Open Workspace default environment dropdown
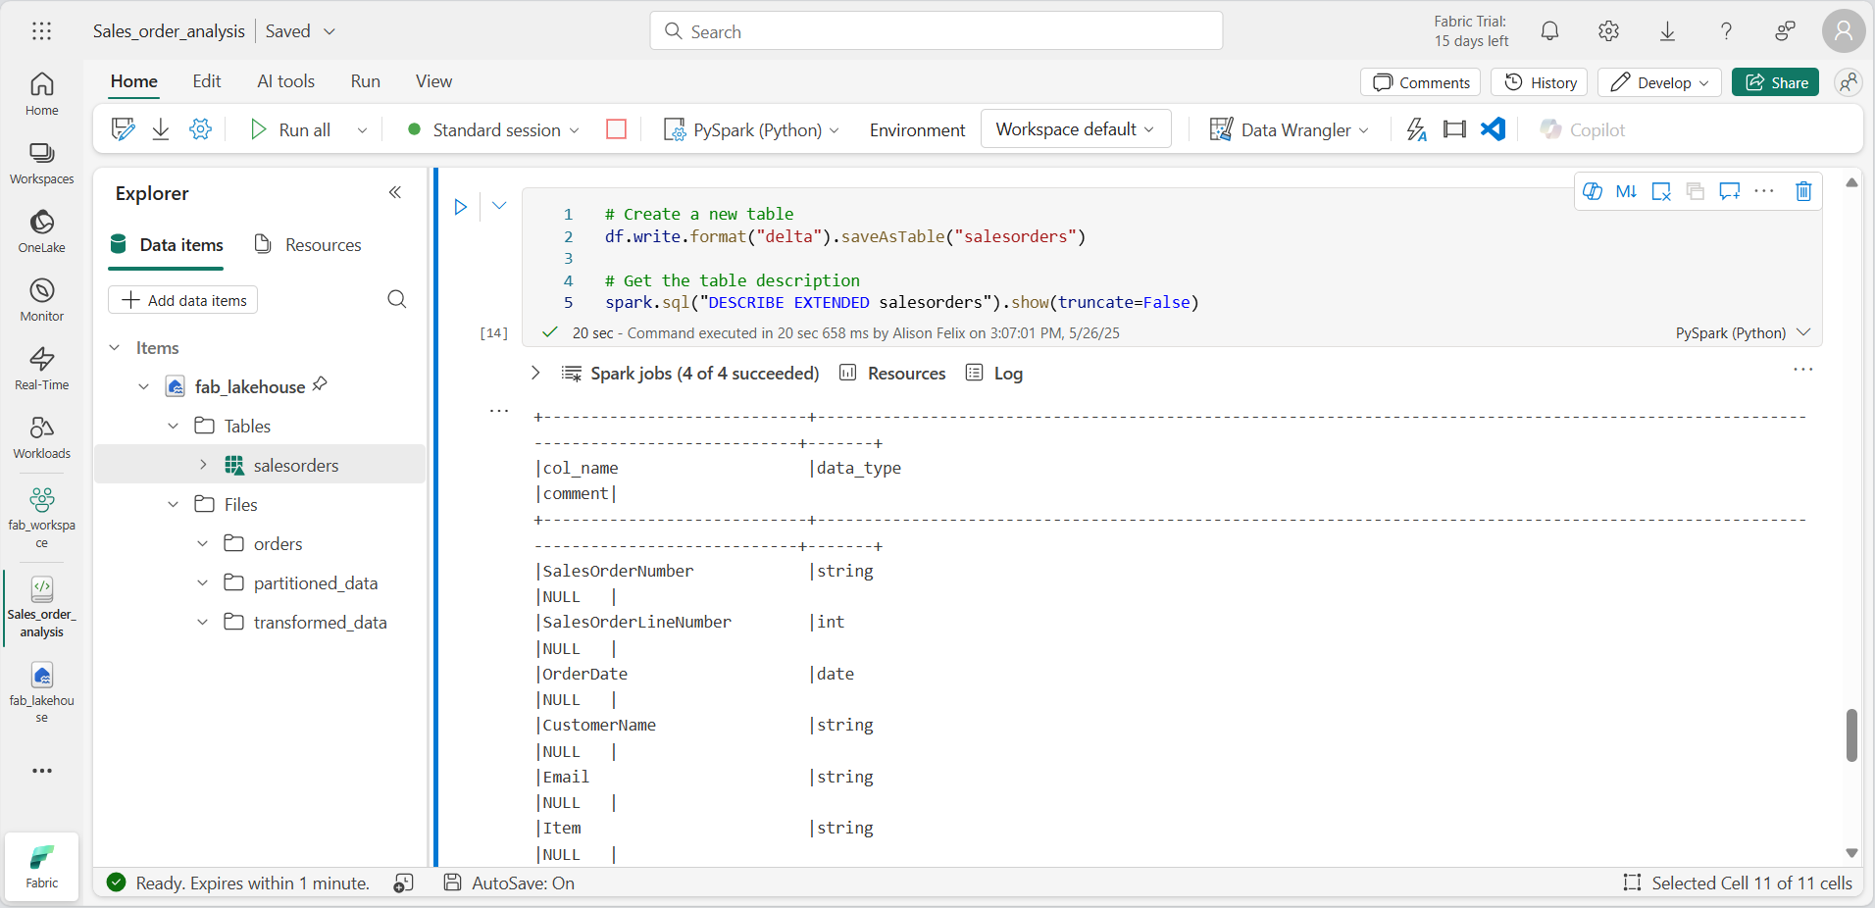The height and width of the screenshot is (908, 1875). pos(1076,129)
